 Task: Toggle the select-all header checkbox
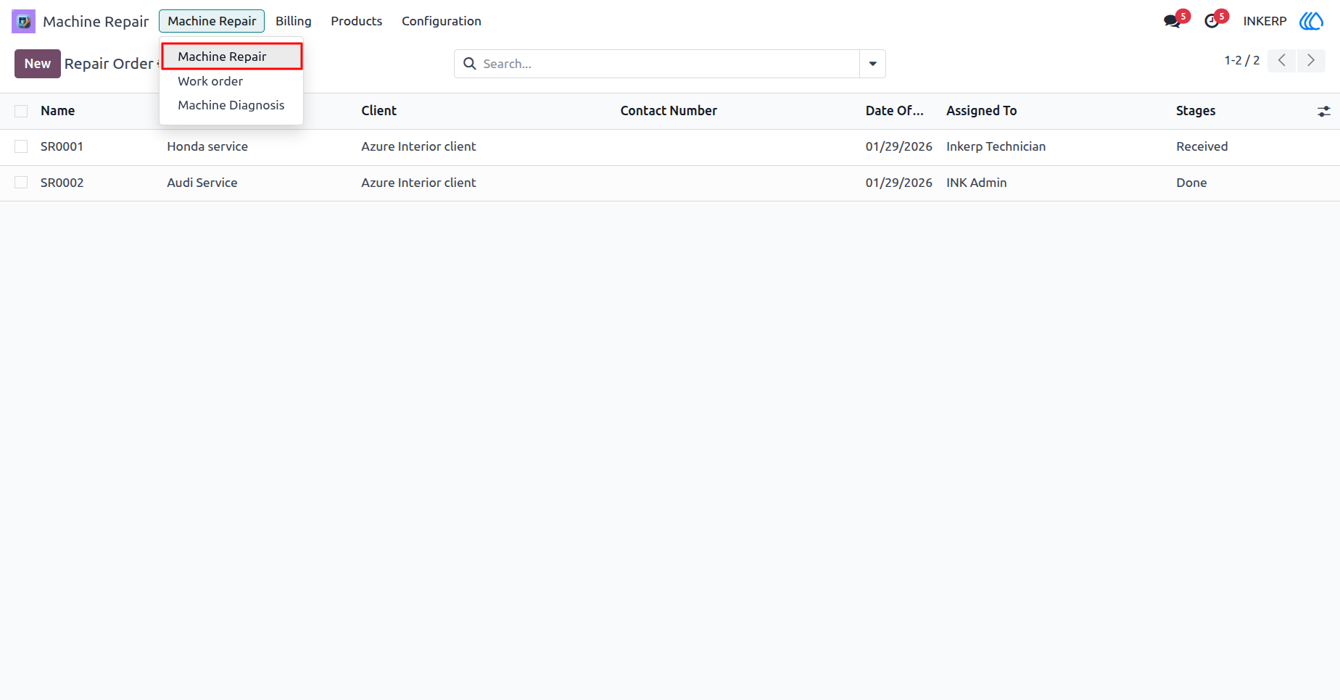[x=21, y=111]
